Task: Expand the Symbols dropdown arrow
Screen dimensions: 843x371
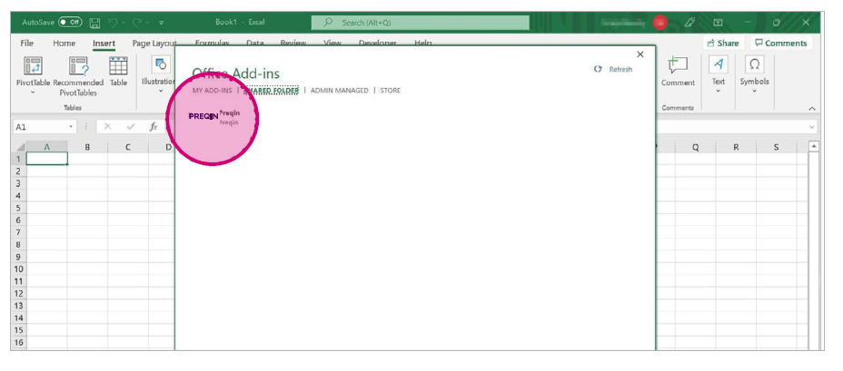Action: [x=754, y=92]
